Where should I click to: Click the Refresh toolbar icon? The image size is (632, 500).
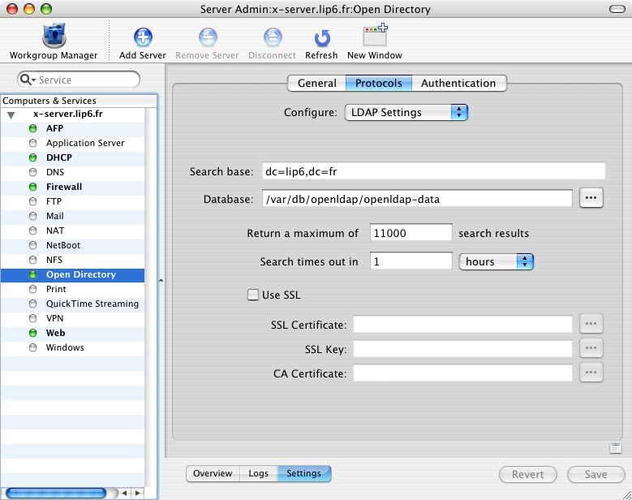pyautogui.click(x=321, y=37)
